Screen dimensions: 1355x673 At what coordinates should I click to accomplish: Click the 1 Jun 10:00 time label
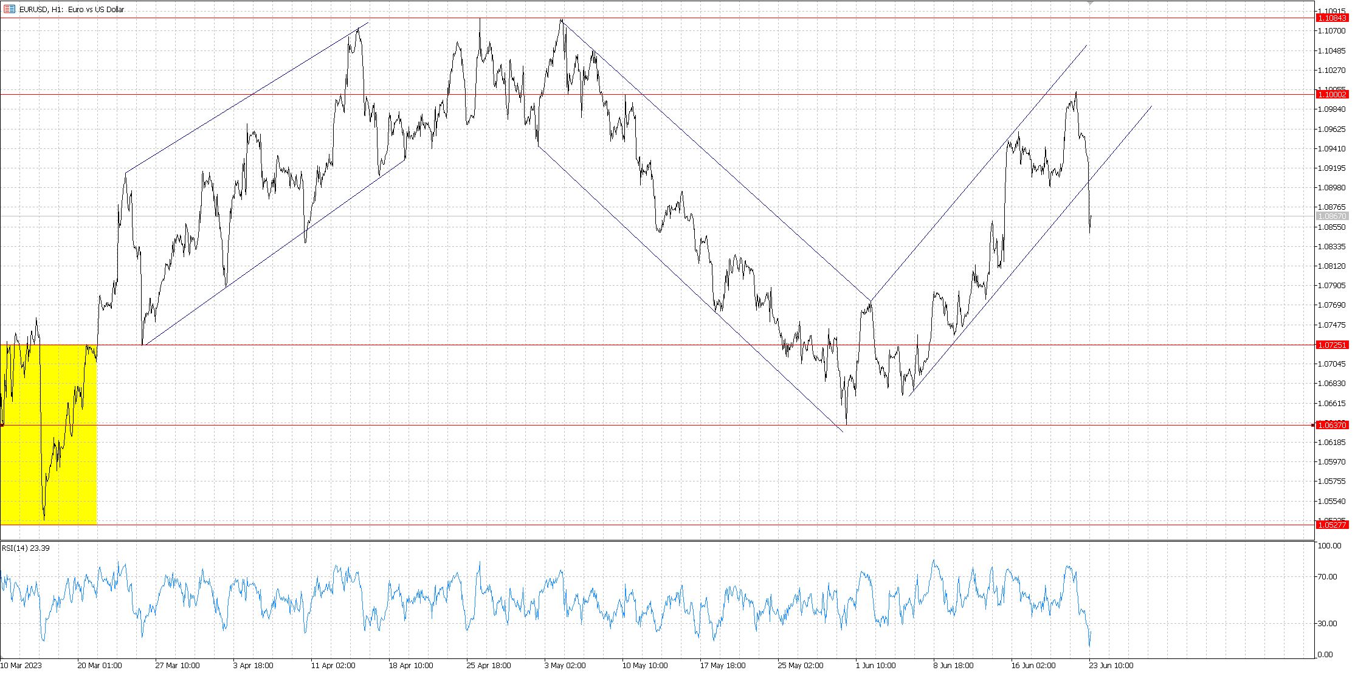click(877, 665)
